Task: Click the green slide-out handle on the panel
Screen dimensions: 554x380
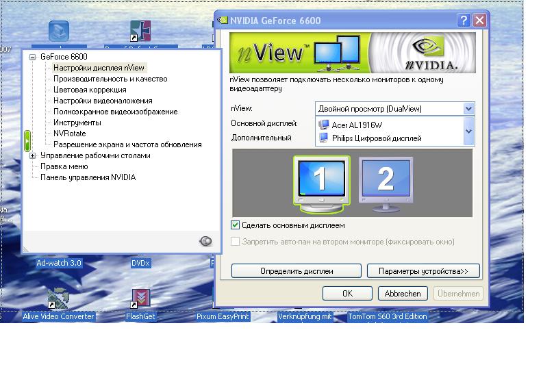Action: point(27,140)
